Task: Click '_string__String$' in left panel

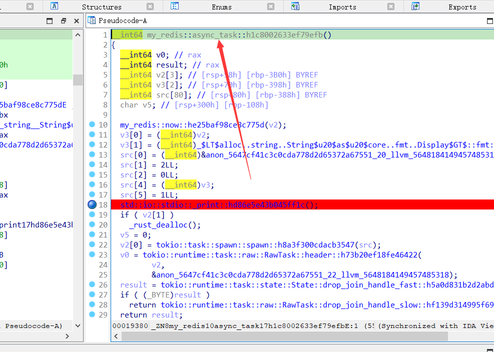Action: tap(37, 125)
